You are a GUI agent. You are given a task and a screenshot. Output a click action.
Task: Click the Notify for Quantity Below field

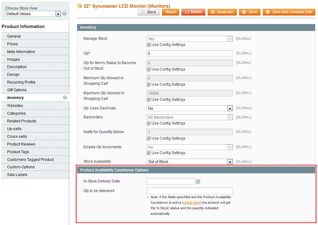coord(190,132)
